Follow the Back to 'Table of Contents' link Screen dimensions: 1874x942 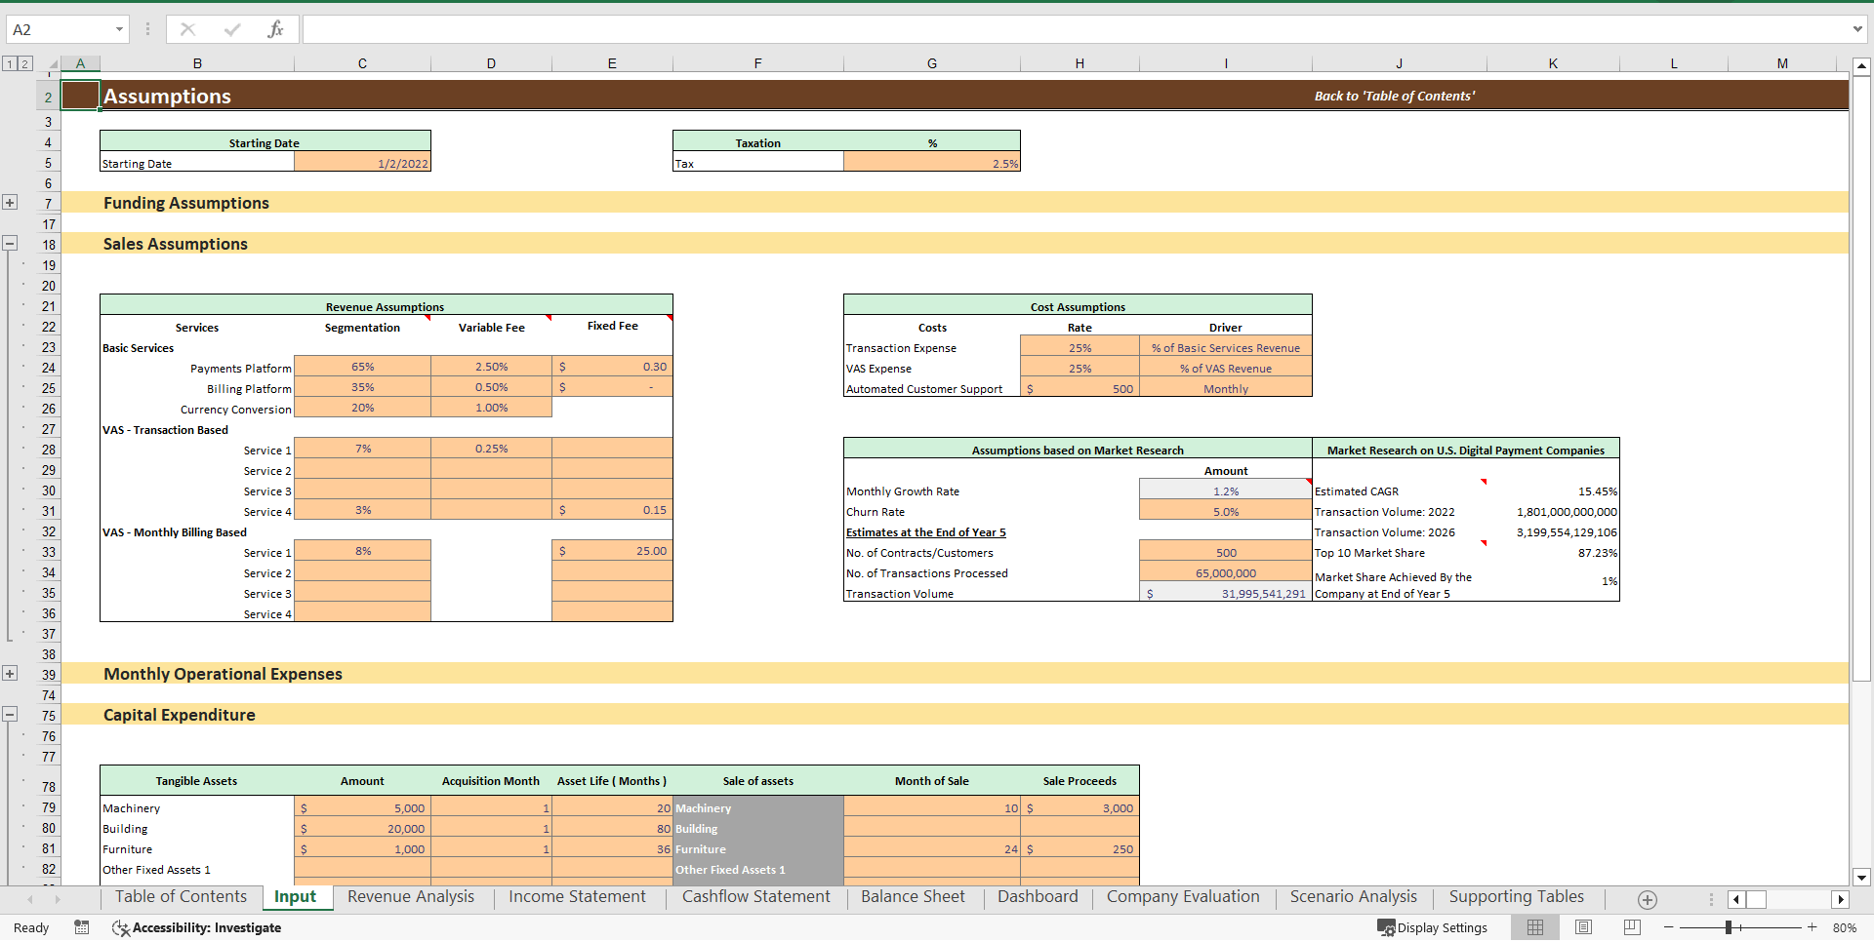[1394, 95]
